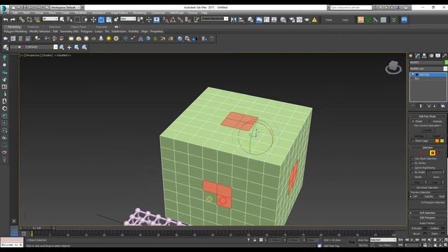Viewport: 448px width, 252px height.
Task: Select Polygon sub-object level icon
Action: click(x=433, y=153)
